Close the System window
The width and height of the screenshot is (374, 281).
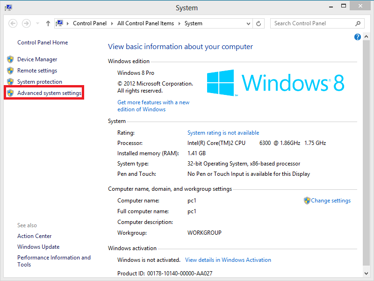coord(360,6)
